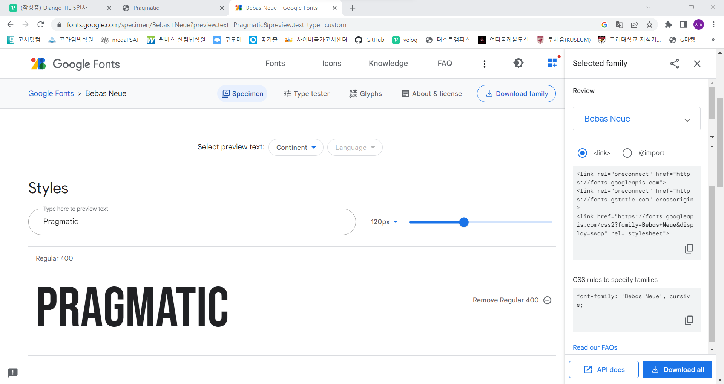Click the preview text input field
The width and height of the screenshot is (724, 384).
pyautogui.click(x=192, y=222)
